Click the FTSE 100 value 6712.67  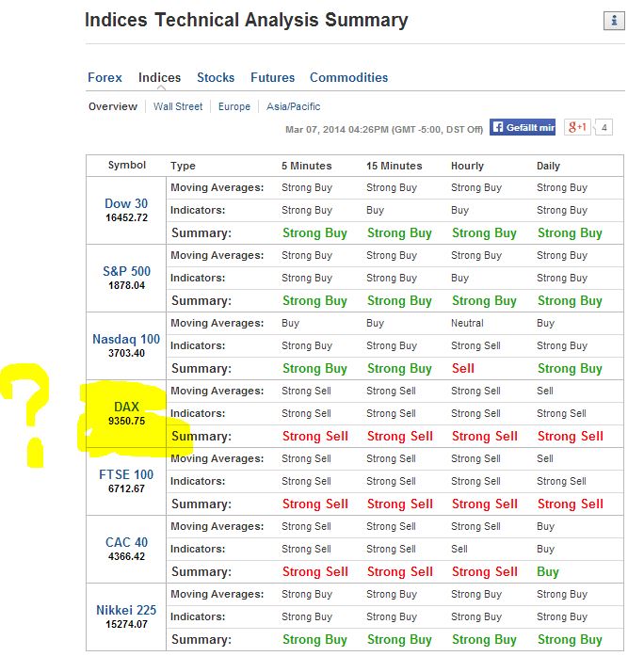pos(126,488)
